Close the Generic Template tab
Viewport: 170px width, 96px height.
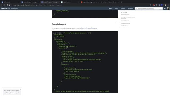(59, 2)
